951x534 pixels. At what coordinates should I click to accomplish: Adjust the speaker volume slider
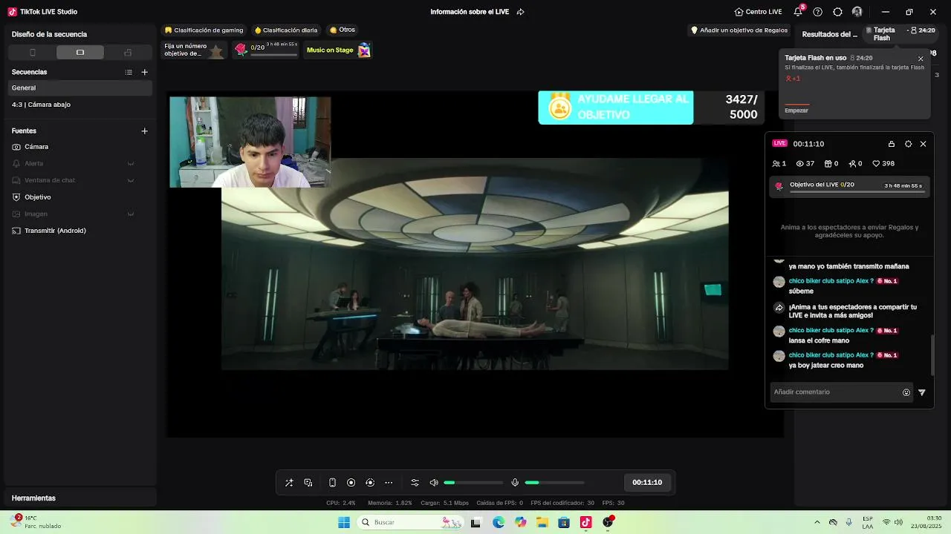473,483
